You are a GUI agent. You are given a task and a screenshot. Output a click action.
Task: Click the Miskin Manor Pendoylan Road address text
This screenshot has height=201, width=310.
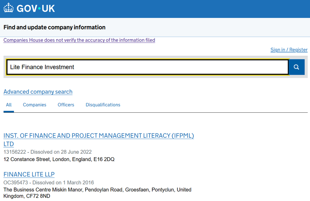tap(98, 193)
